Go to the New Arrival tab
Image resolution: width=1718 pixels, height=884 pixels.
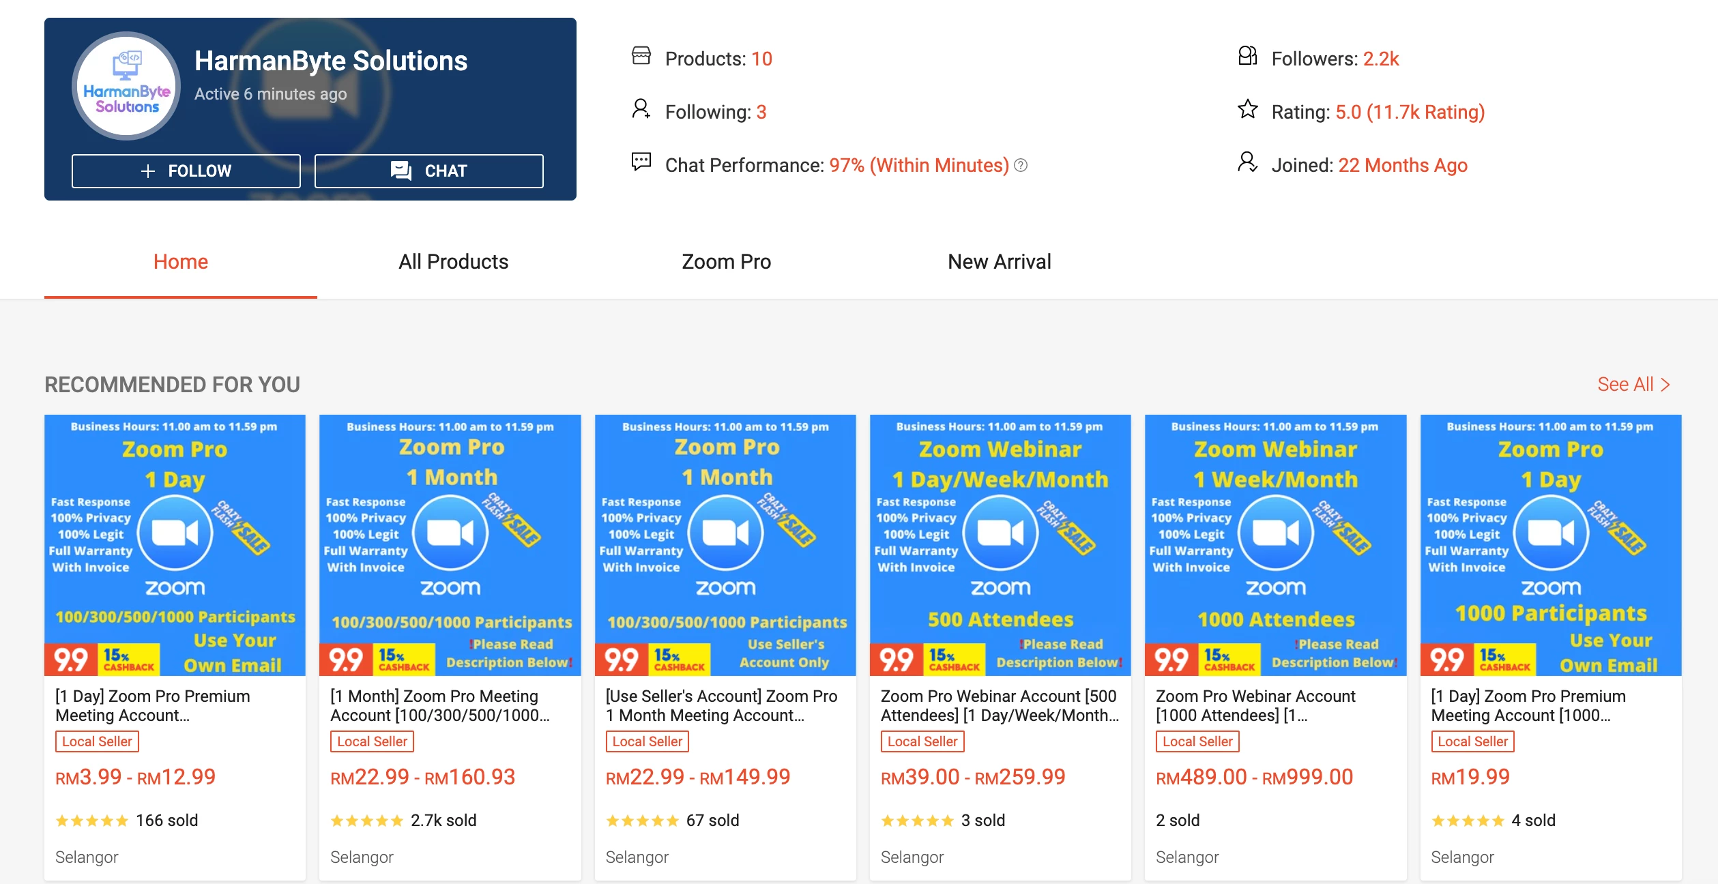(x=999, y=262)
